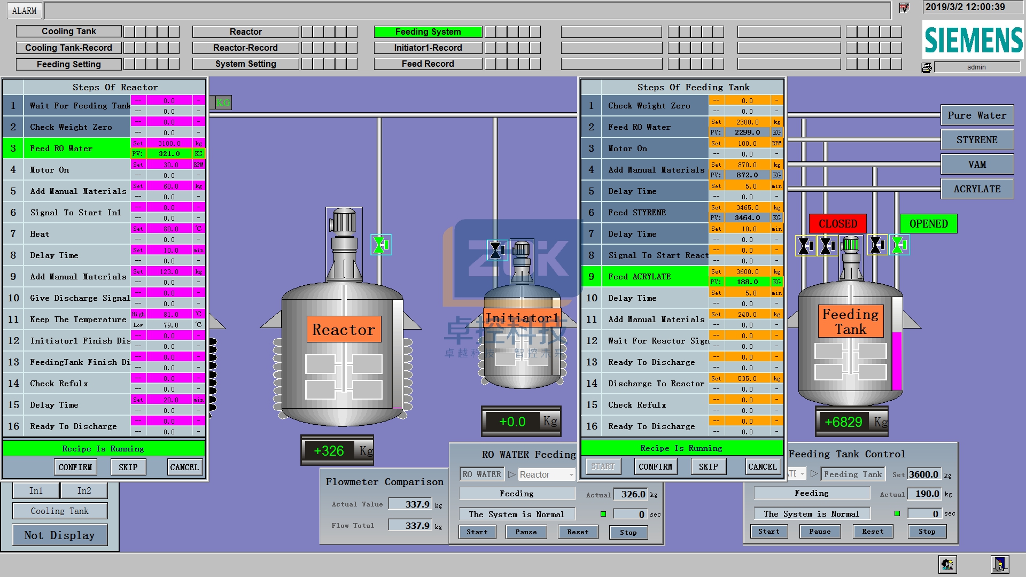The image size is (1026, 577).
Task: Select the Pure Water feed line button
Action: point(977,115)
